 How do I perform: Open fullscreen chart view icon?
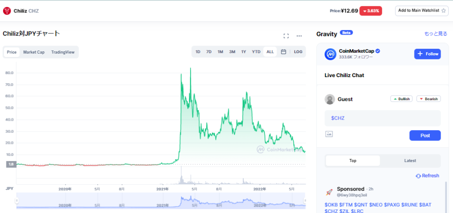coord(286,36)
